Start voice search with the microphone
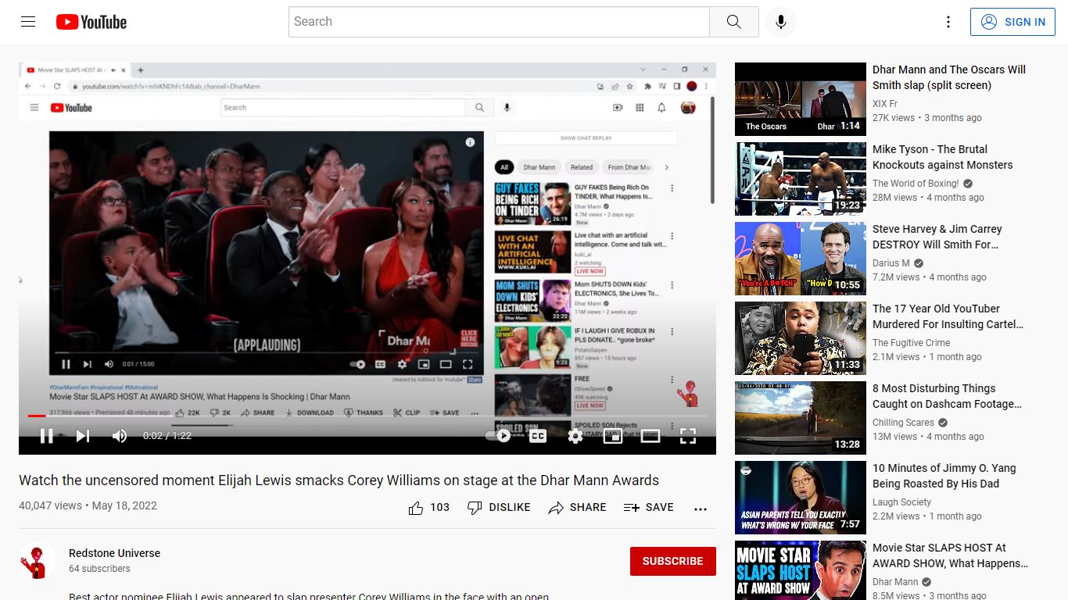Image resolution: width=1068 pixels, height=600 pixels. (x=780, y=22)
